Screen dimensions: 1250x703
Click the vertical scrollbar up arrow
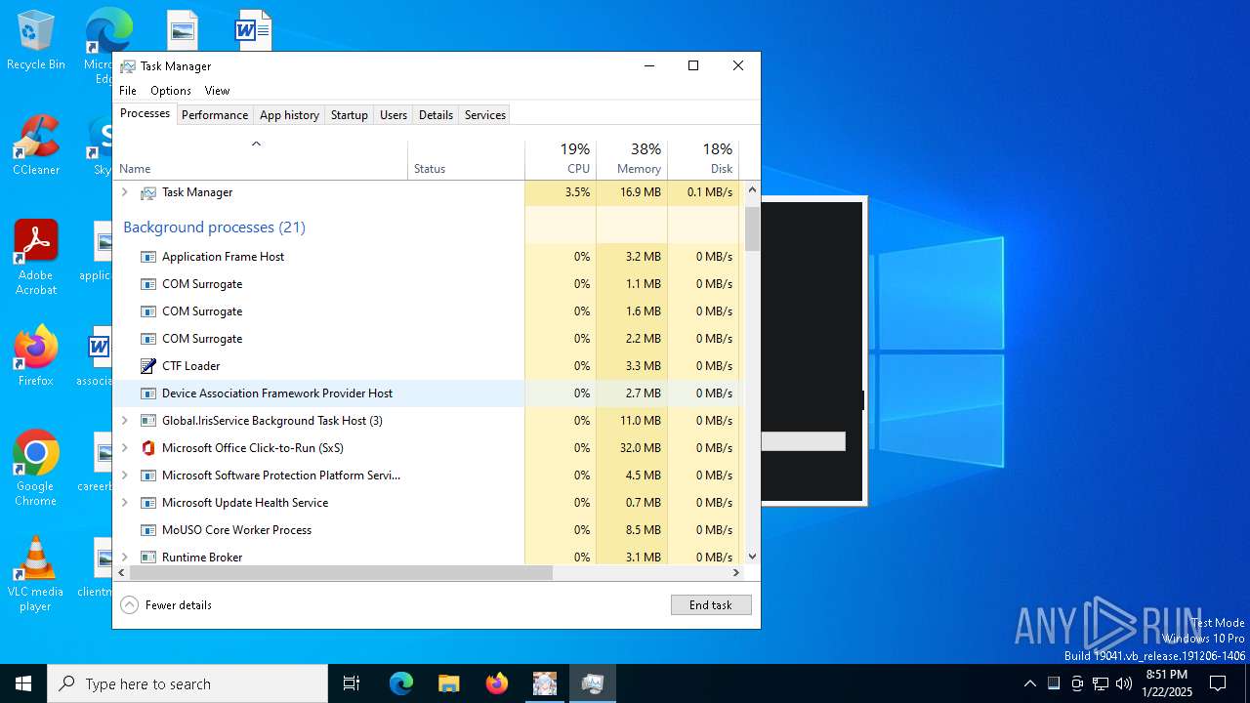[x=752, y=190]
